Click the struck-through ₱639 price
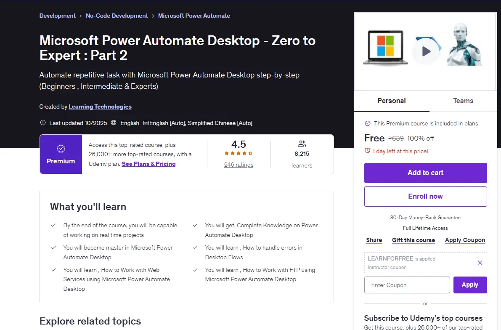 pyautogui.click(x=396, y=138)
